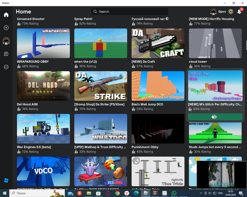This screenshot has width=247, height=197.
Task: Open Opera browser from the taskbar
Action: [108, 193]
